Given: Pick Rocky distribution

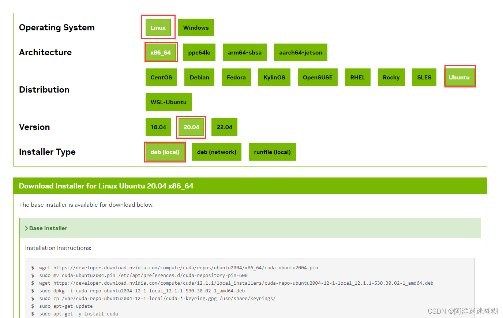Looking at the screenshot, I should point(391,77).
